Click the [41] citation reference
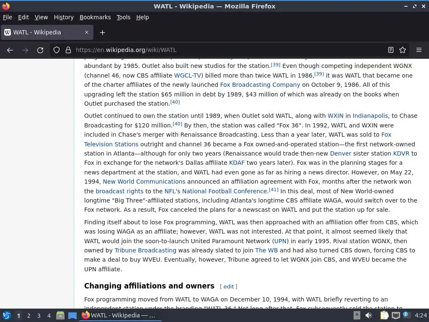 pyautogui.click(x=274, y=190)
